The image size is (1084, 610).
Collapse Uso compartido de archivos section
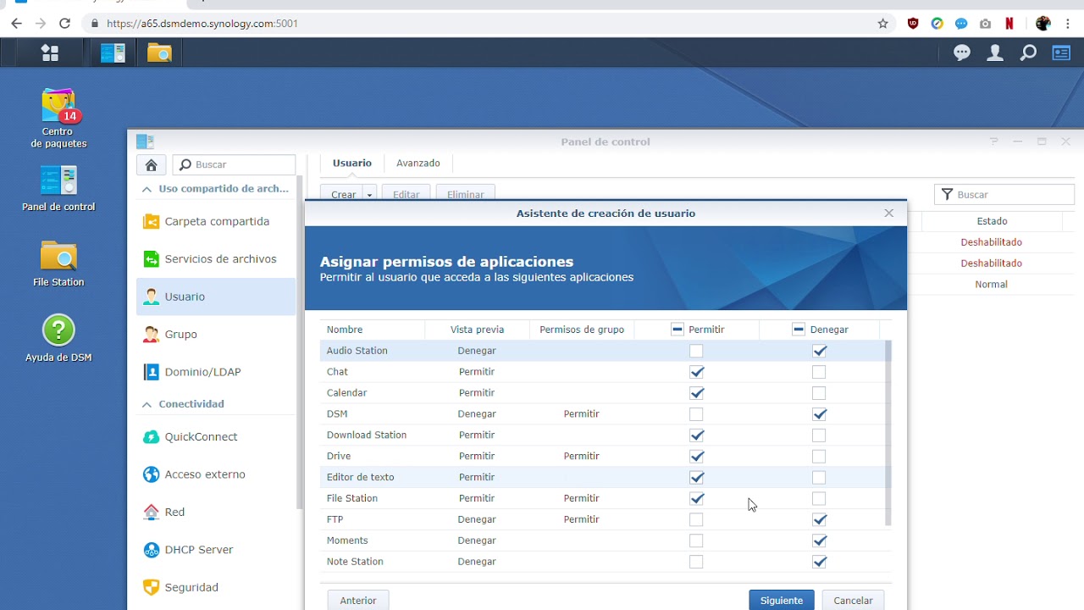click(x=147, y=189)
